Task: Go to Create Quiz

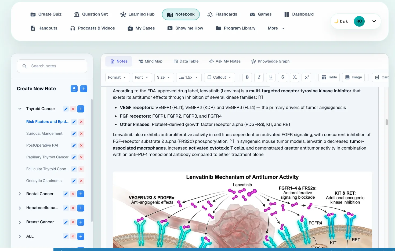Action: [x=46, y=14]
